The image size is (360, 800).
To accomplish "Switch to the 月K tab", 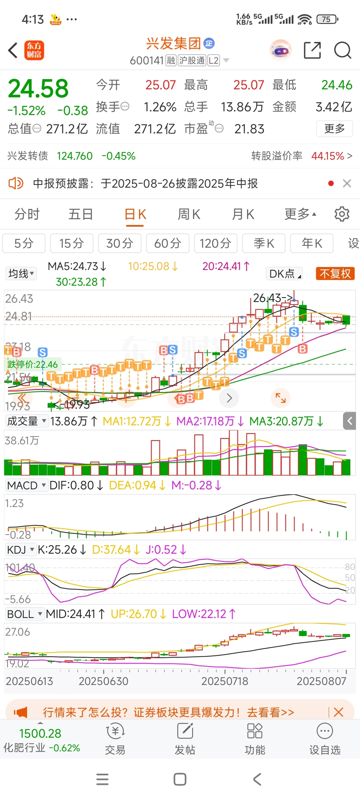I will click(243, 214).
